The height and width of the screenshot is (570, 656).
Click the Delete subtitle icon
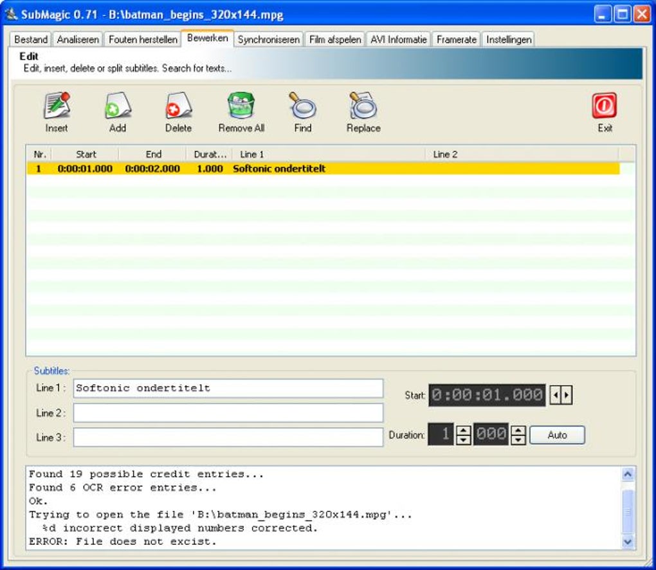coord(178,106)
